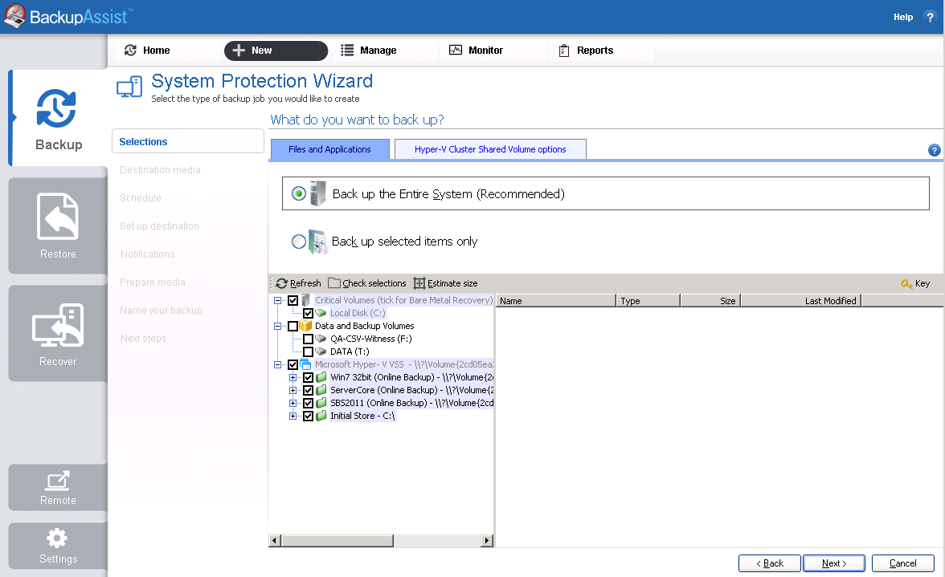The height and width of the screenshot is (577, 945).
Task: Expand the ServerCore node
Action: pyautogui.click(x=292, y=391)
